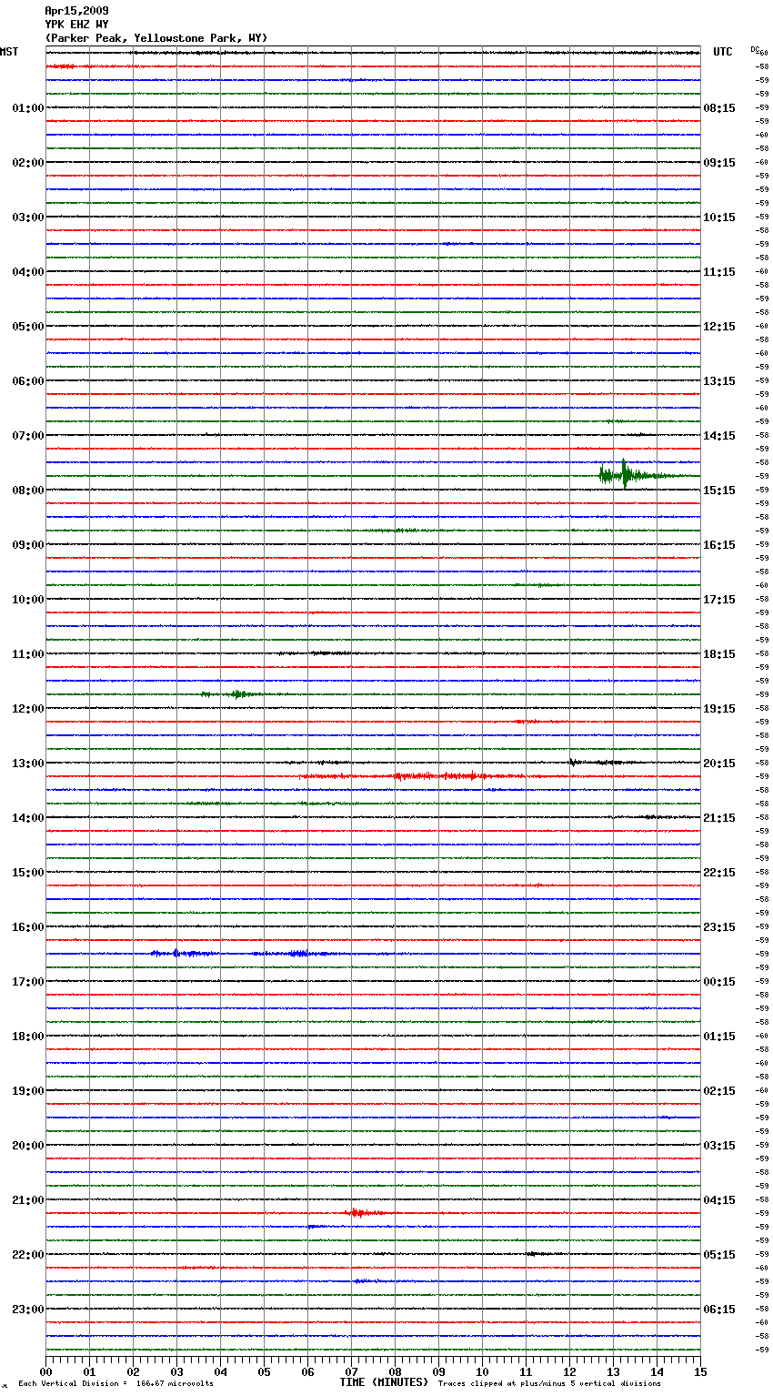Viewport: 773px width, 1396px height.
Task: Select the 11:00 MST row label
Action: pyautogui.click(x=28, y=654)
